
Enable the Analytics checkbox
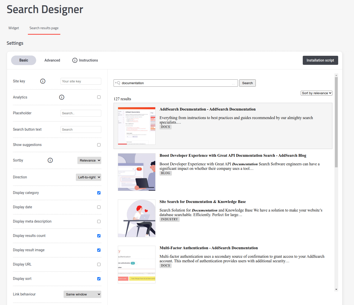coord(99,97)
